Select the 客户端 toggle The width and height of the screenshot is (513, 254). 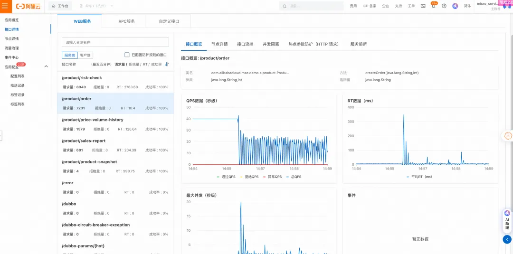point(85,55)
